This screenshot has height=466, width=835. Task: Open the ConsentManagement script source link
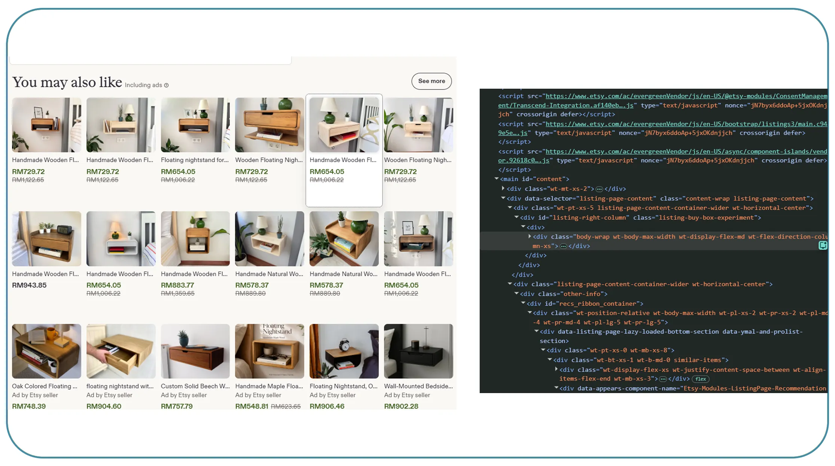(x=663, y=101)
